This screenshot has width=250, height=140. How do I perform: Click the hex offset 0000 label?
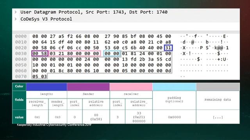coord(21,36)
